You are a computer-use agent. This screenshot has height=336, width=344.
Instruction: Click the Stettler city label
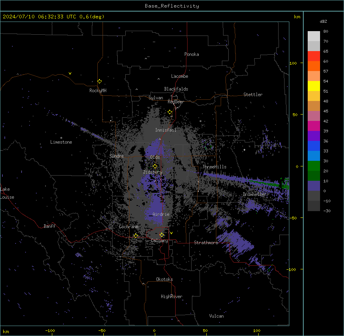pyautogui.click(x=253, y=95)
